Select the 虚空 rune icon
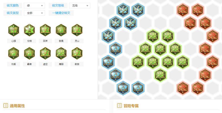Screen dimensions: 222x113 point(45,53)
